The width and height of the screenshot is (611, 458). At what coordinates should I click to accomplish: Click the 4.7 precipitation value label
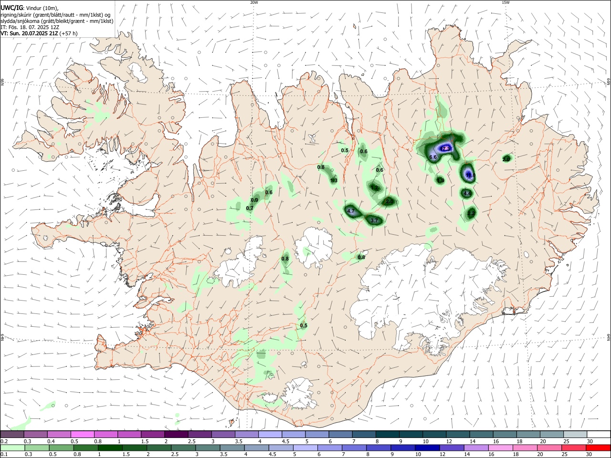coord(351,211)
